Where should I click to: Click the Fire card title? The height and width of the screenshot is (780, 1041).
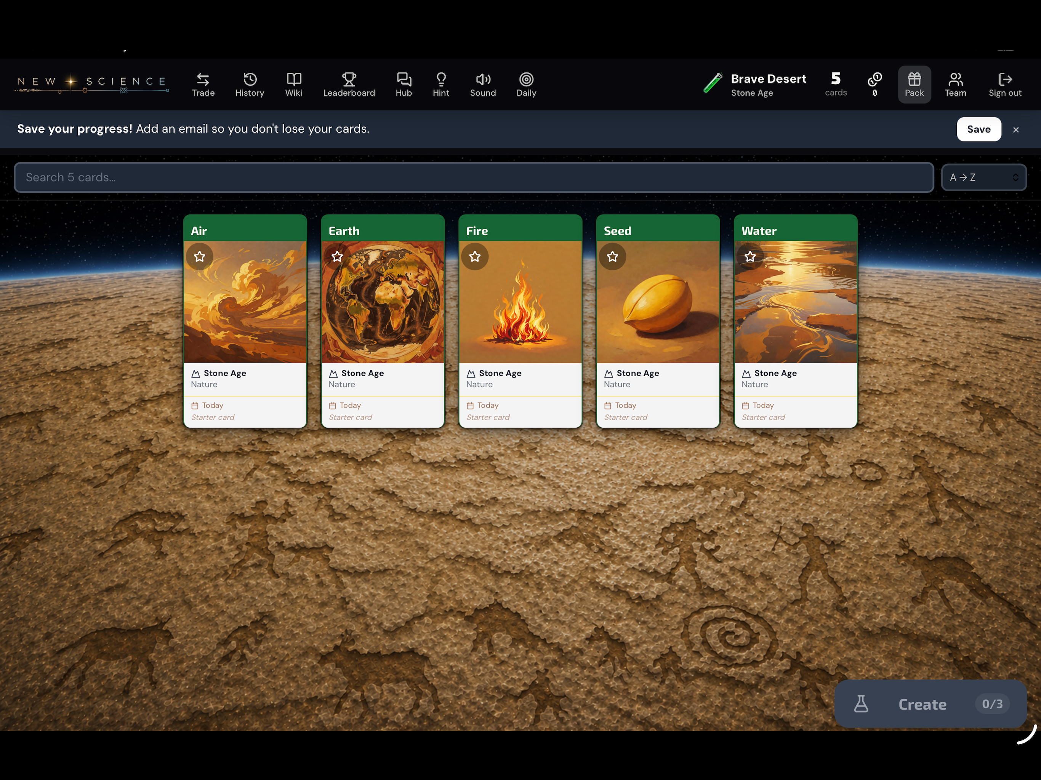point(477,231)
